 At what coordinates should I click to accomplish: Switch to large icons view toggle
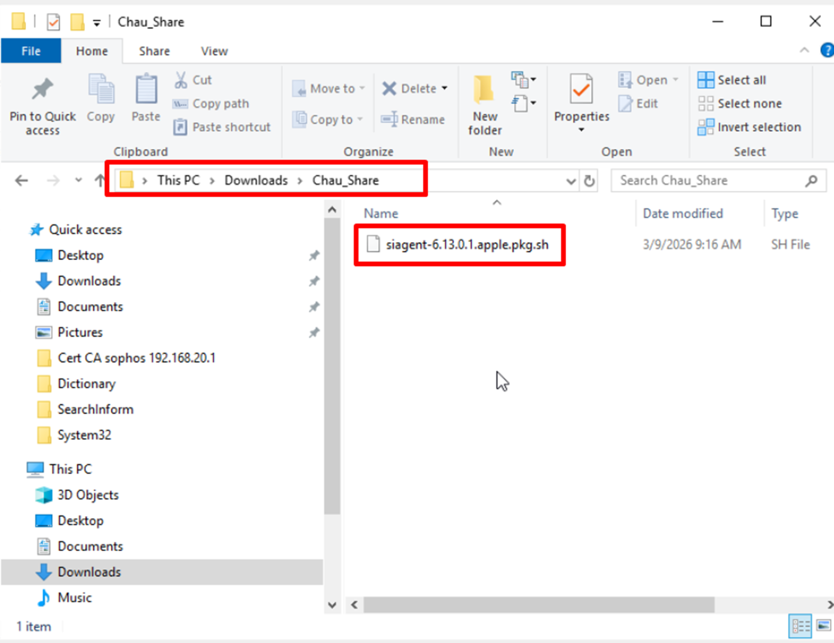tap(824, 626)
